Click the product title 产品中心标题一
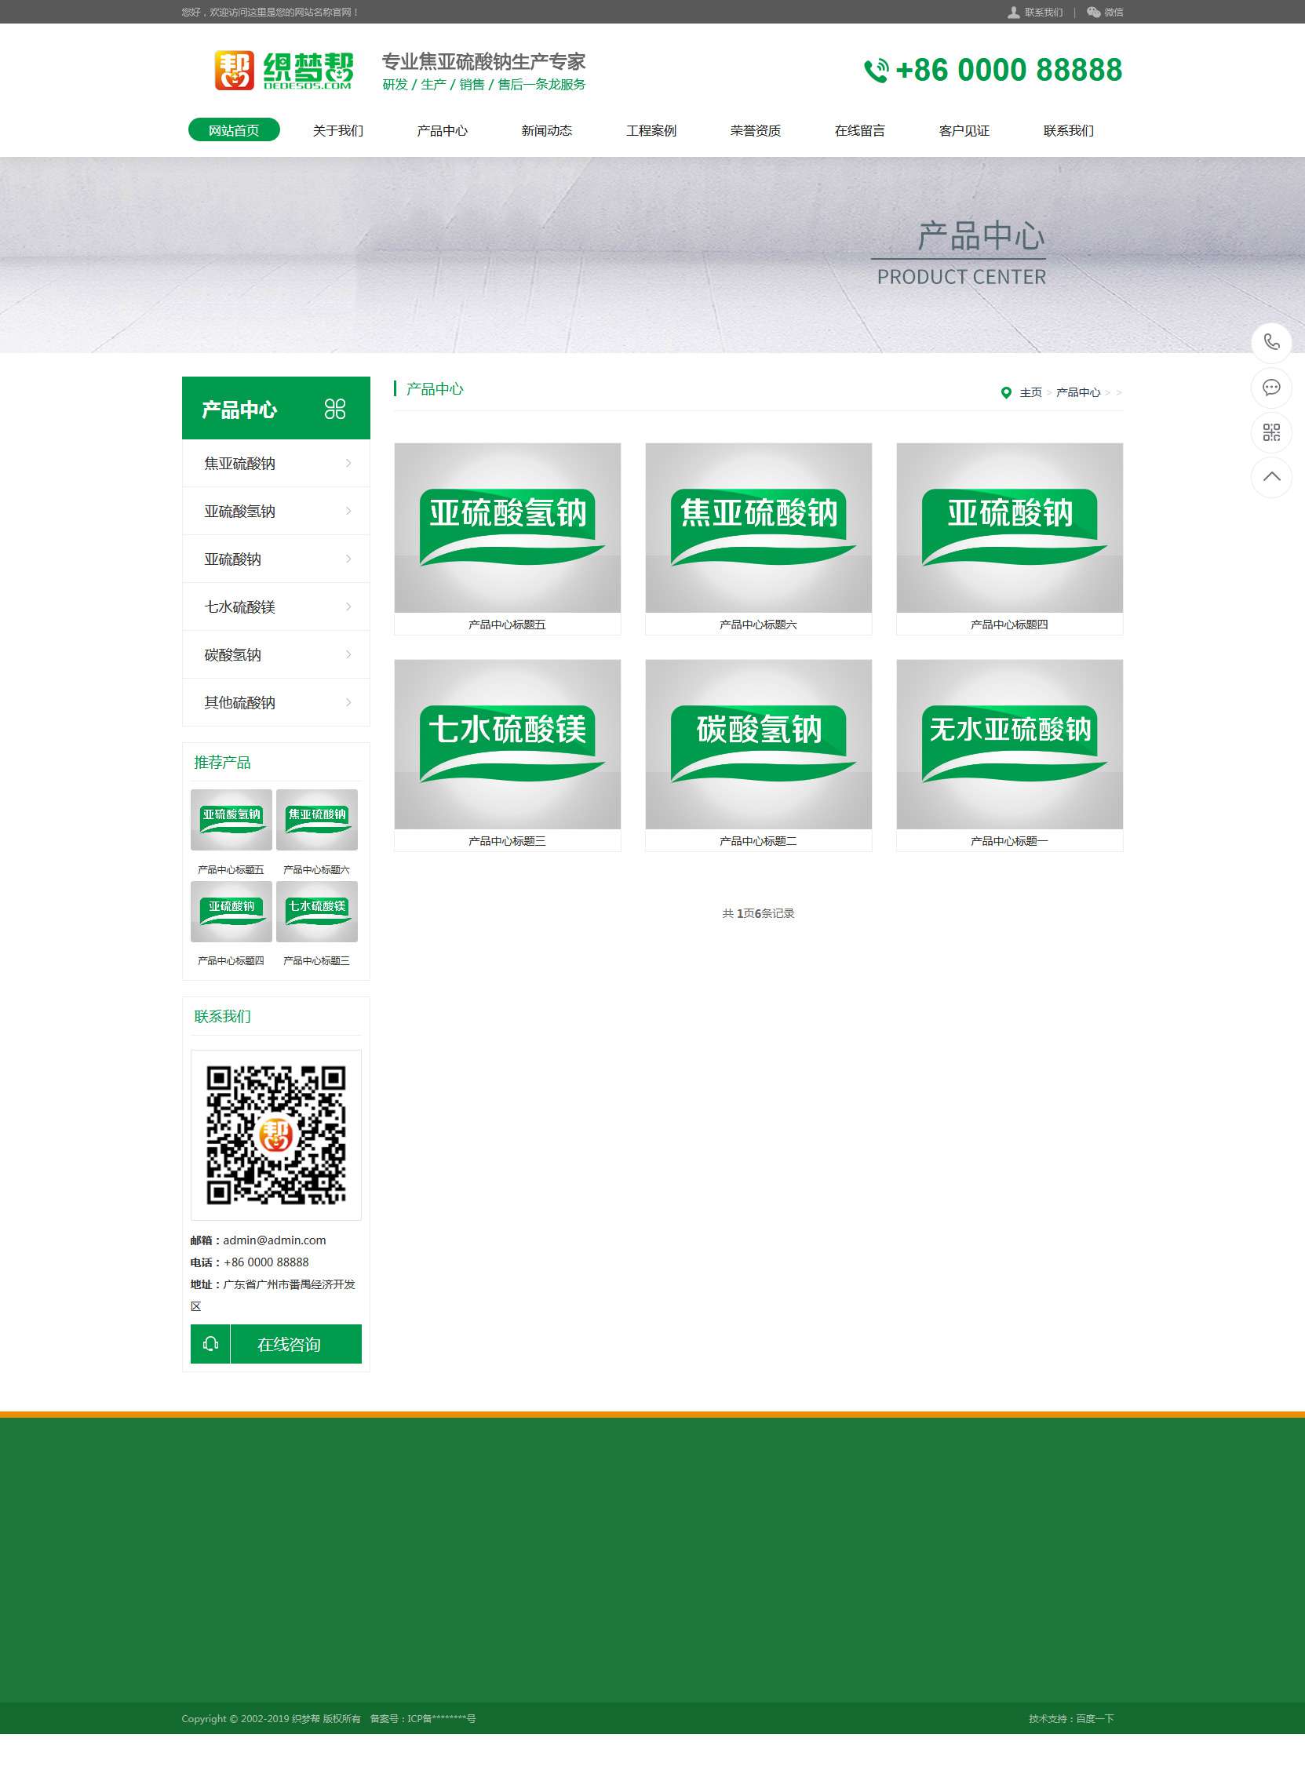The width and height of the screenshot is (1305, 1781). tap(1010, 840)
